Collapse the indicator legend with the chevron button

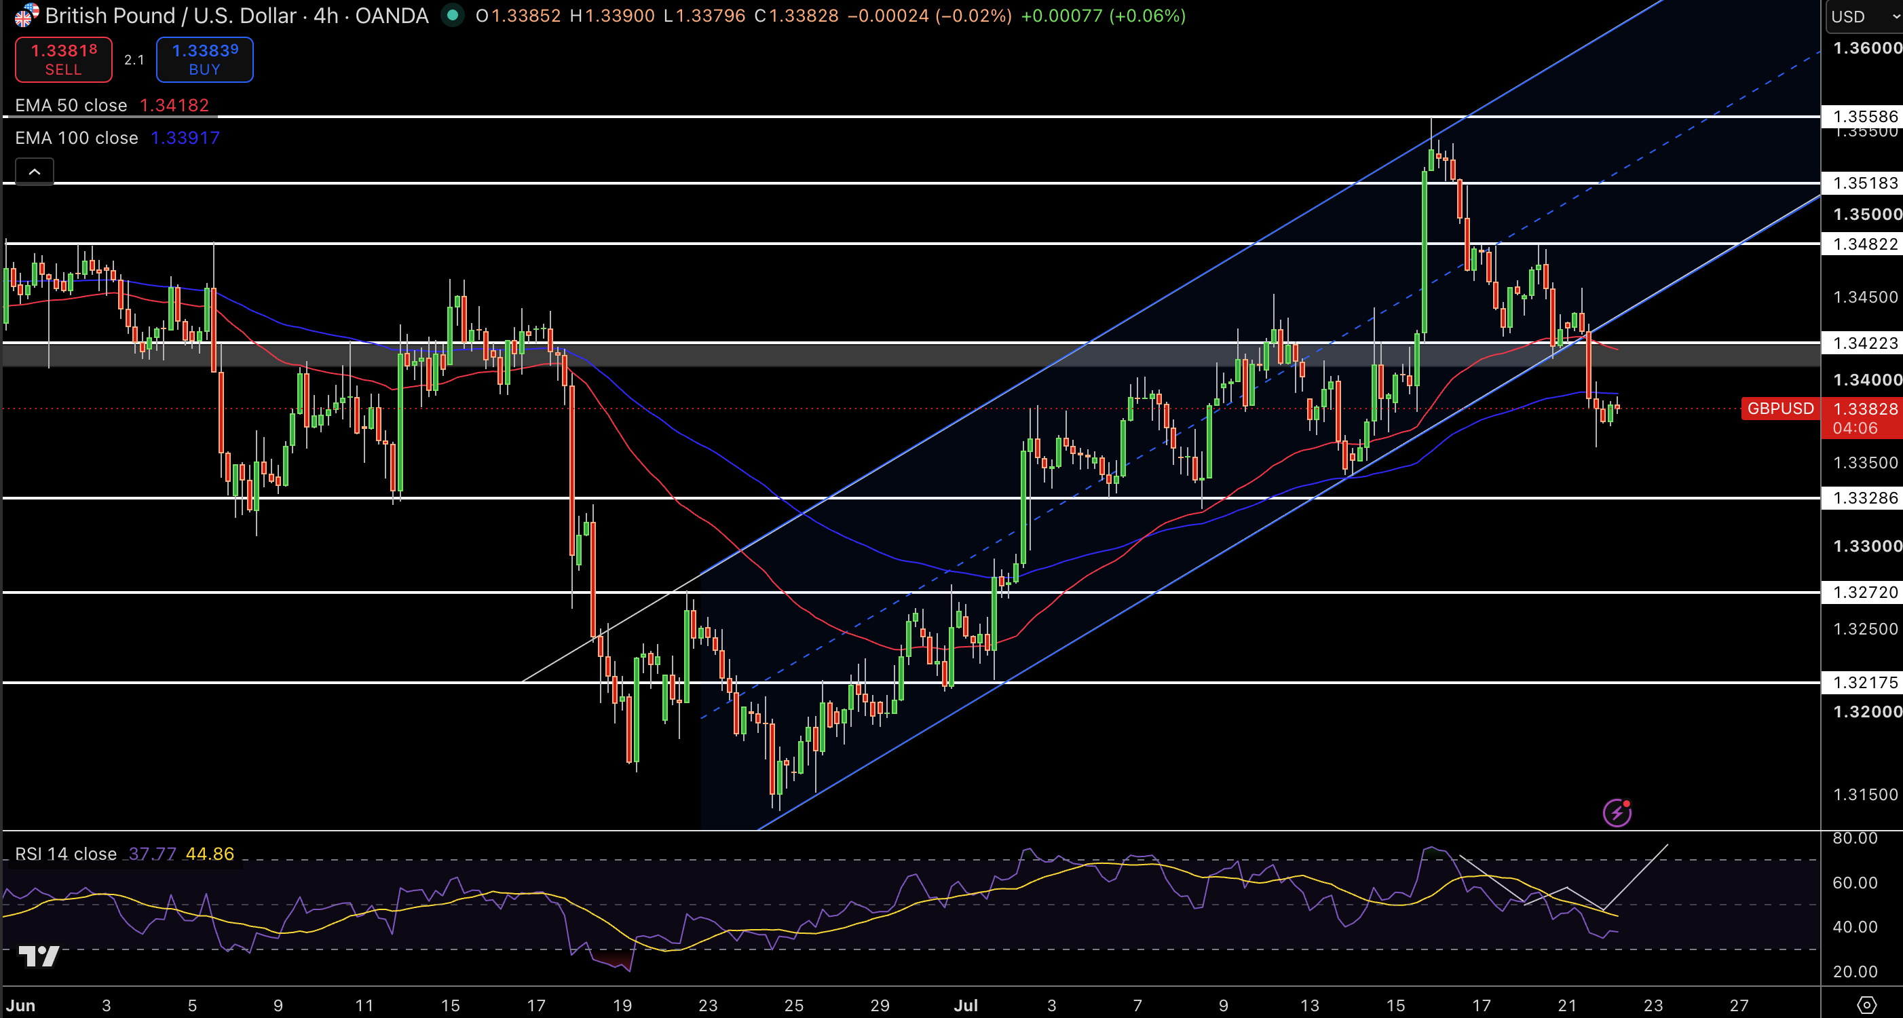[x=35, y=172]
